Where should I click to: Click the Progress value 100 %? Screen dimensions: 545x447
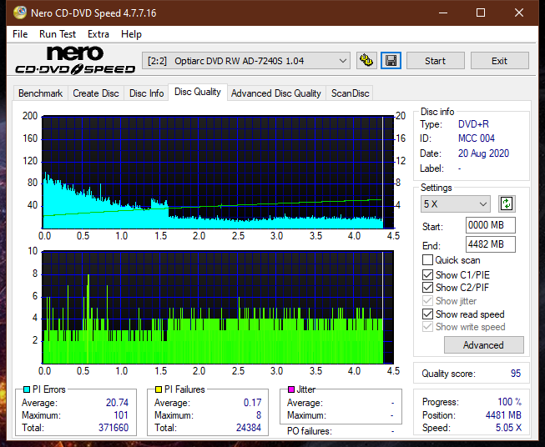click(510, 402)
